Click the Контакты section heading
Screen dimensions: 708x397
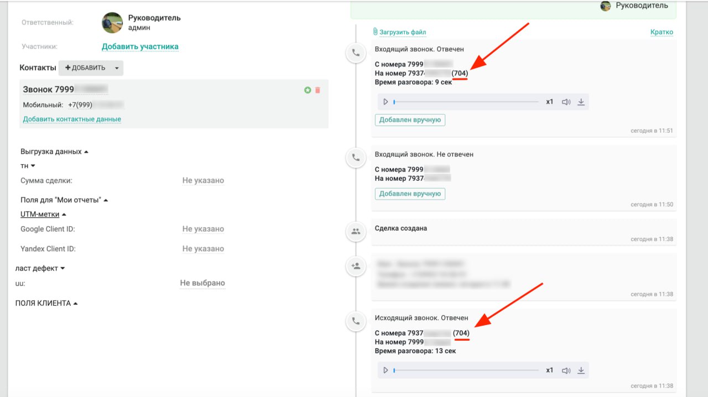coord(38,67)
